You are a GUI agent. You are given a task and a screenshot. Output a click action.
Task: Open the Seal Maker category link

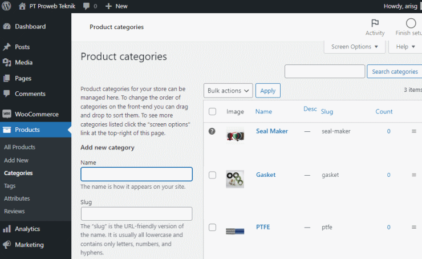click(x=272, y=131)
